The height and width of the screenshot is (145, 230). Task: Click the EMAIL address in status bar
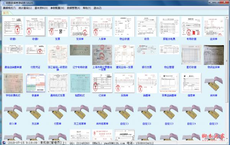[108, 143]
